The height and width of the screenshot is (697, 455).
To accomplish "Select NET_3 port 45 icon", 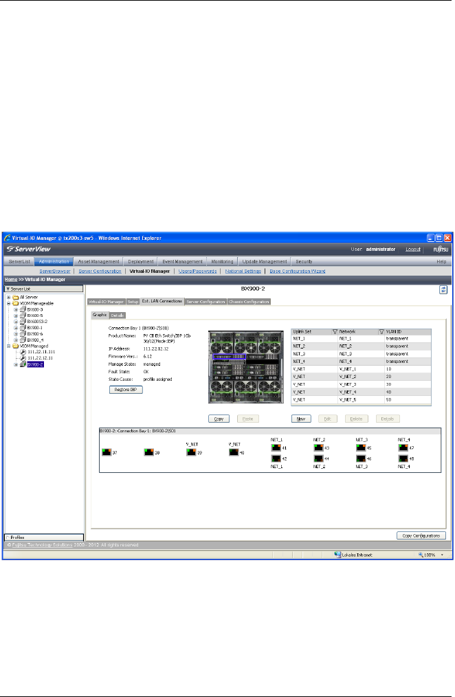I will pyautogui.click(x=361, y=447).
